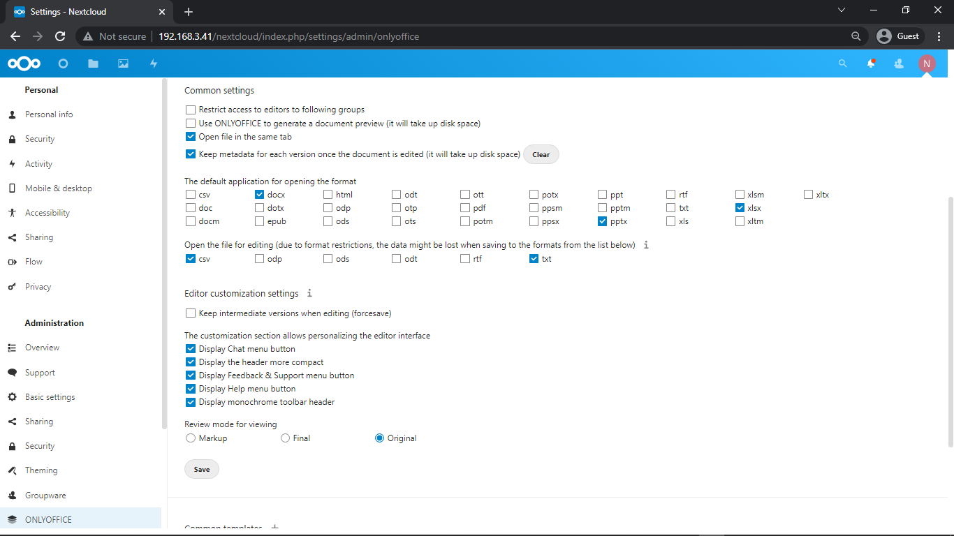This screenshot has height=536, width=954.
Task: Uncheck Display the header more compact
Action: pos(191,362)
